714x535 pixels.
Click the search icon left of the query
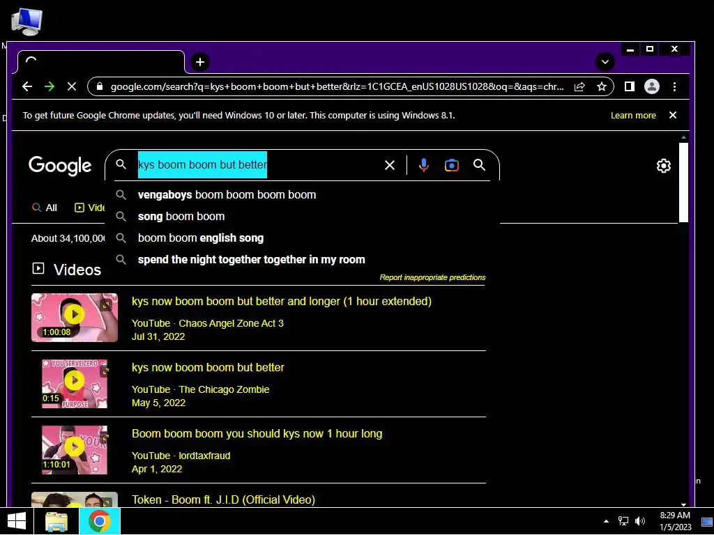[x=121, y=164]
